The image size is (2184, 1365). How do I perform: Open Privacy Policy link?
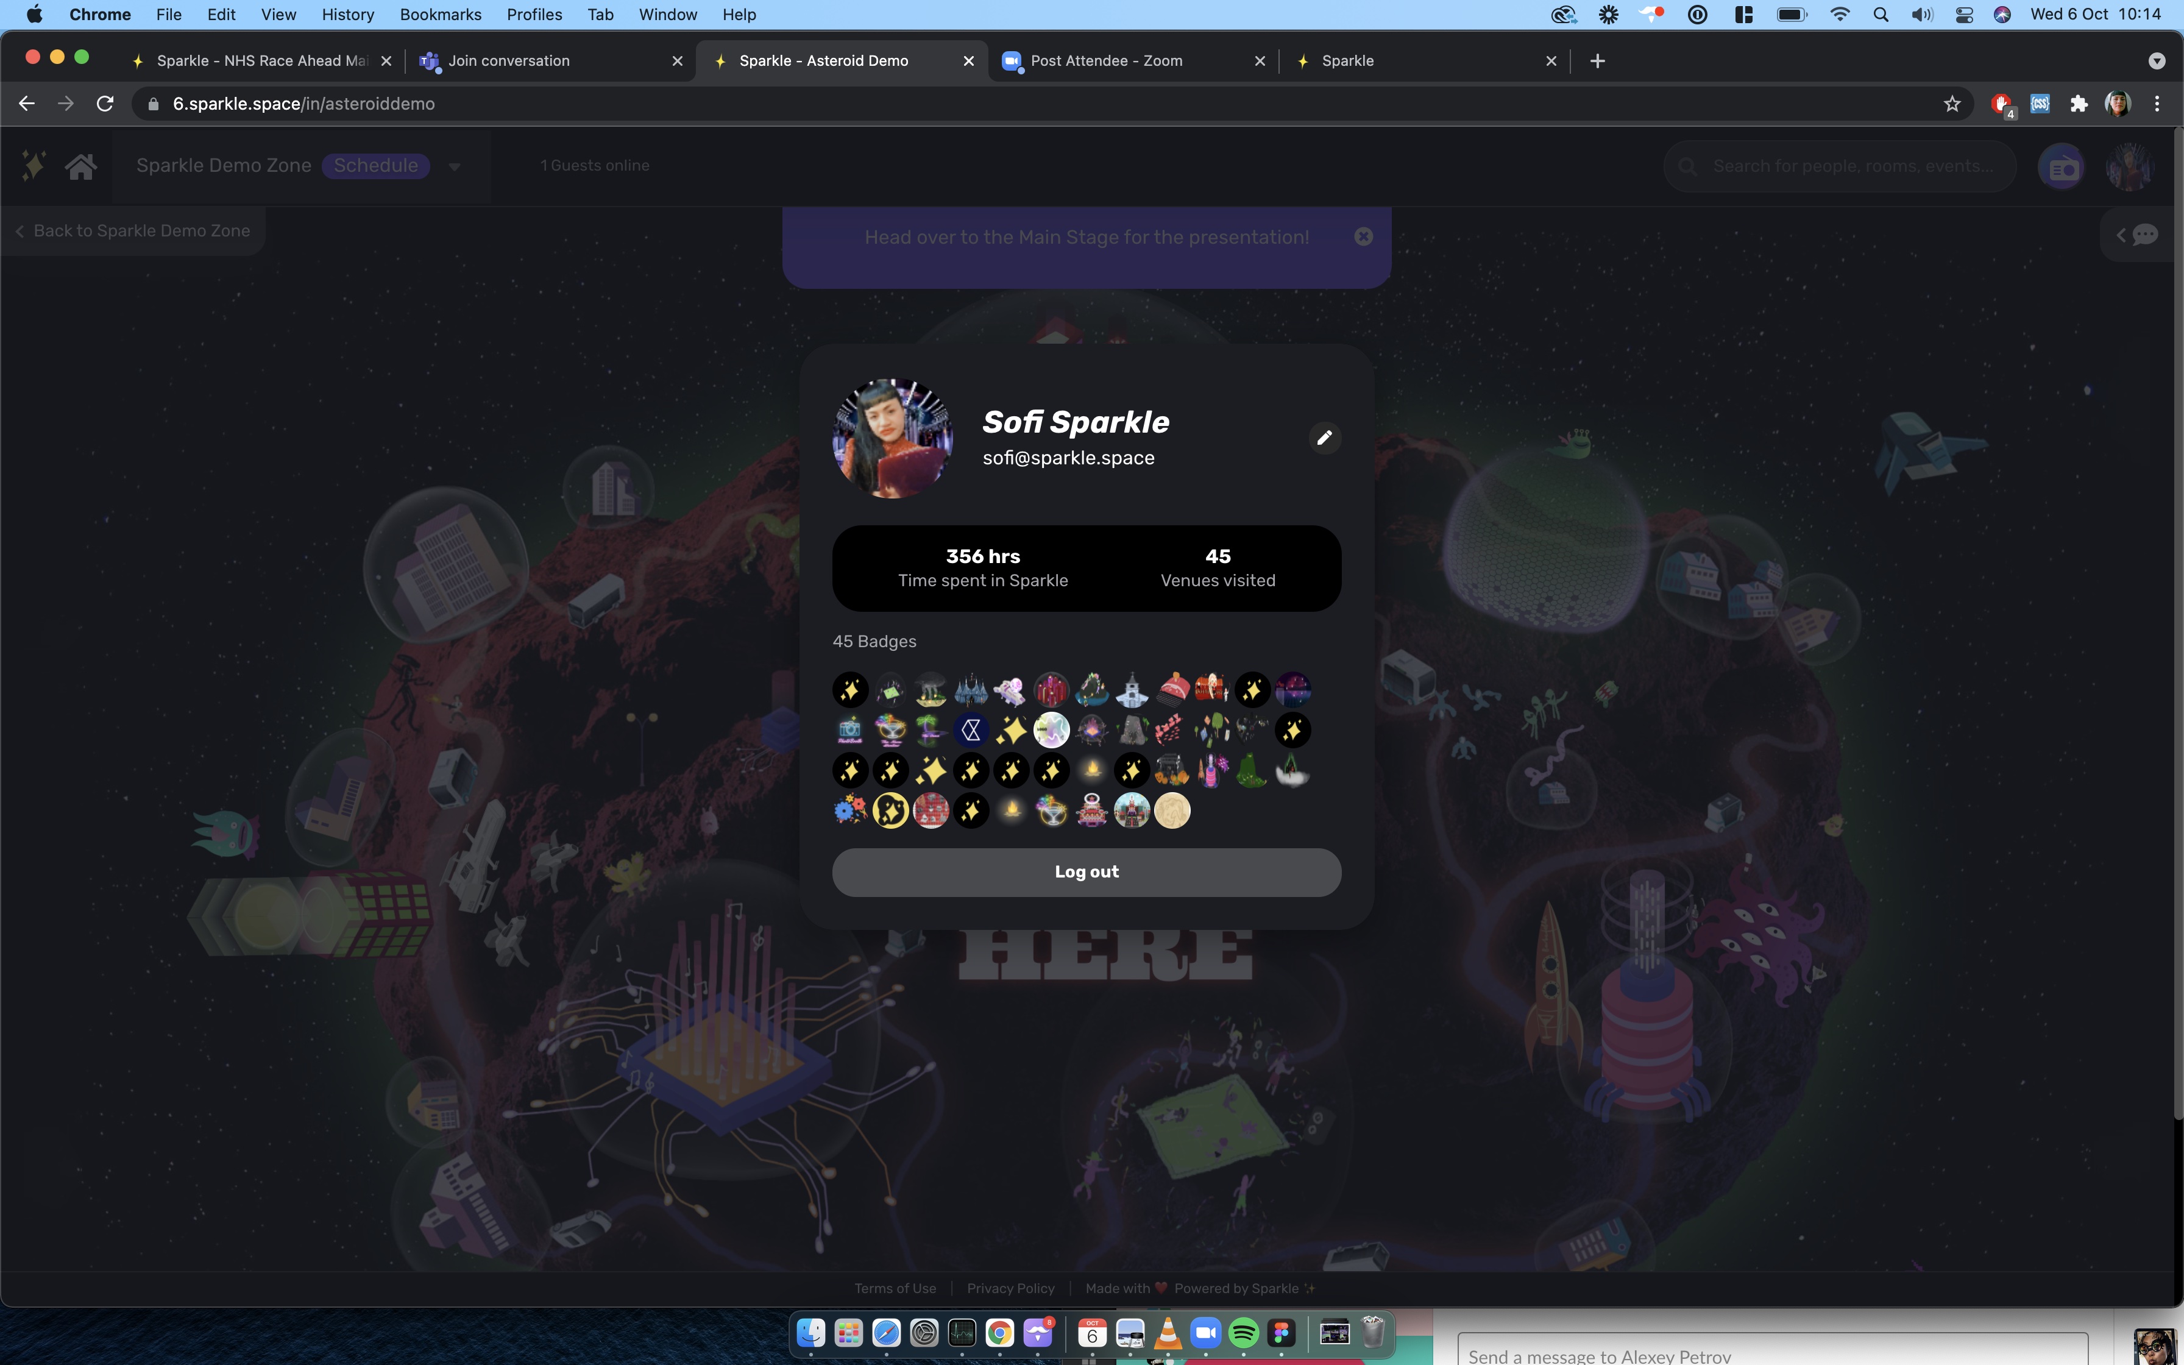click(1011, 1288)
